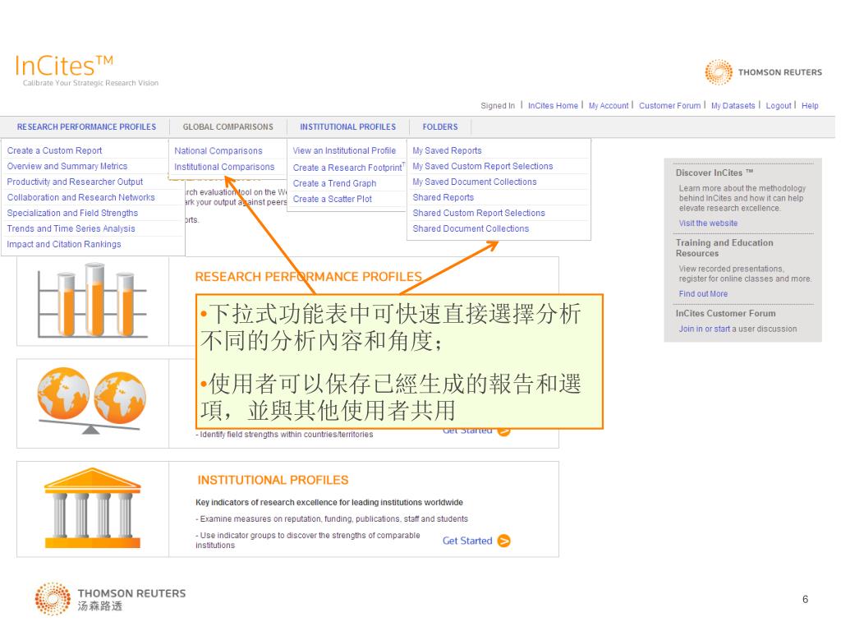
Task: Click the Logout link
Action: [x=779, y=106]
